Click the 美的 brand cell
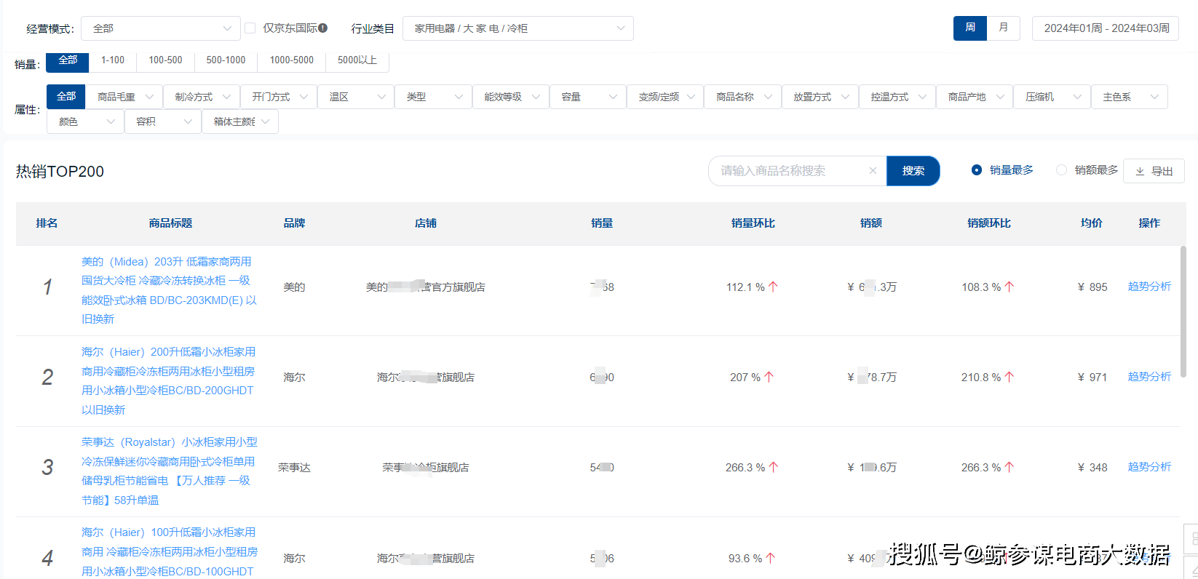The height and width of the screenshot is (579, 1198). (294, 287)
